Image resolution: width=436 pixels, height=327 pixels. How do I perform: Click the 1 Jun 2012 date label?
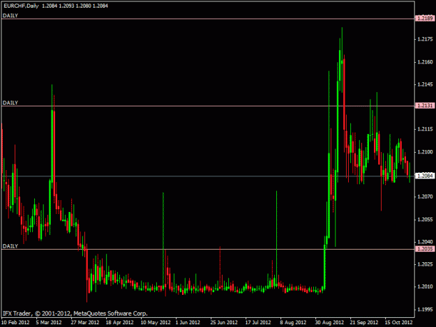click(x=188, y=322)
